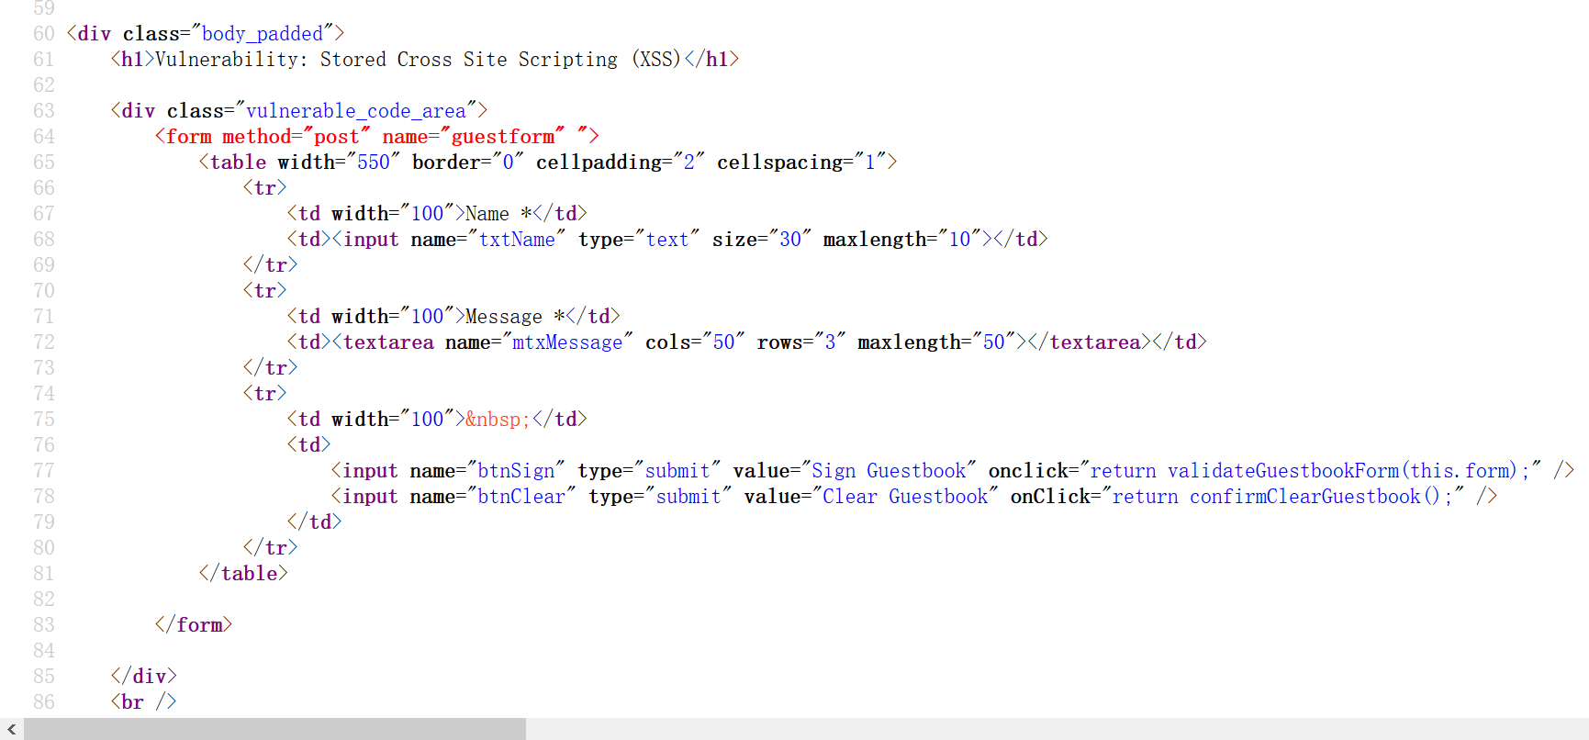Click the 'Message *' cell text

[x=515, y=317]
